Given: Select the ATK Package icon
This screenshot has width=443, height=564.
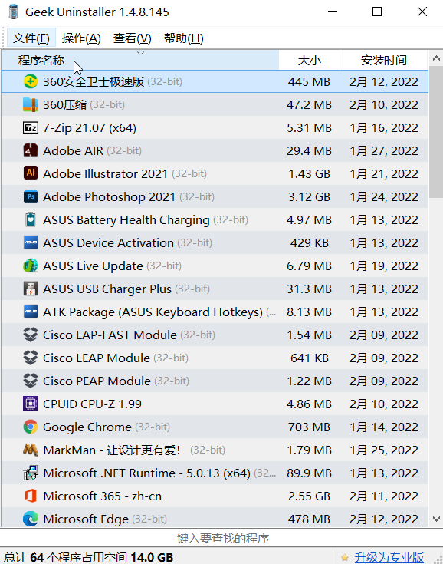Looking at the screenshot, I should 31,312.
